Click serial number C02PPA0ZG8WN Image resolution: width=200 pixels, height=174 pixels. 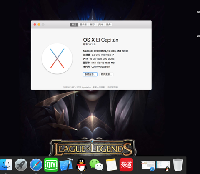(101, 67)
